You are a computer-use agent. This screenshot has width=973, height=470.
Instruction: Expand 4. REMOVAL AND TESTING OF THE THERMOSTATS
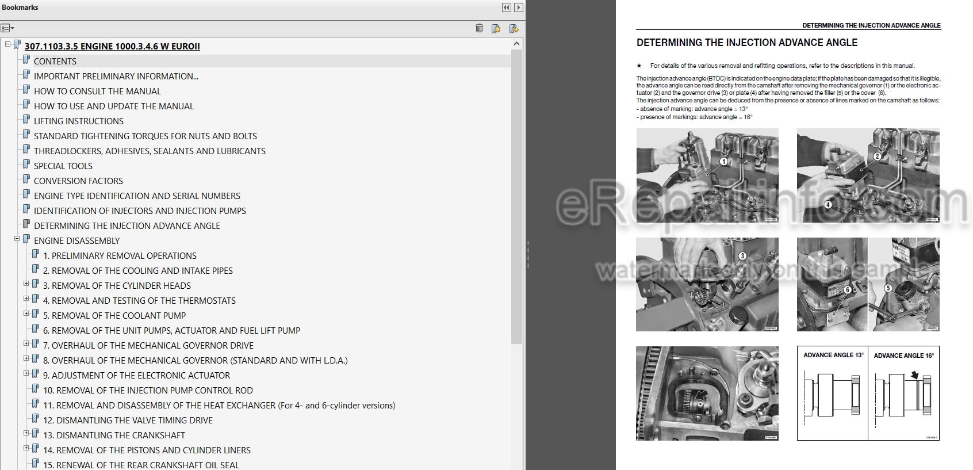pos(26,299)
